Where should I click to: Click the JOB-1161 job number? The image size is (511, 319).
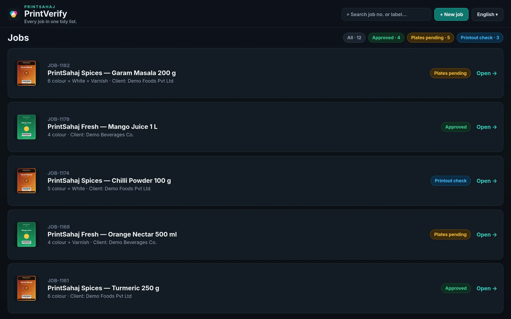[x=58, y=280]
